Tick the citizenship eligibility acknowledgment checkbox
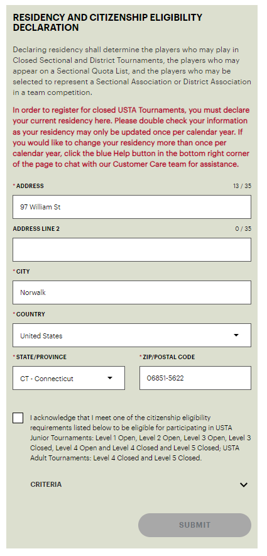 18,418
